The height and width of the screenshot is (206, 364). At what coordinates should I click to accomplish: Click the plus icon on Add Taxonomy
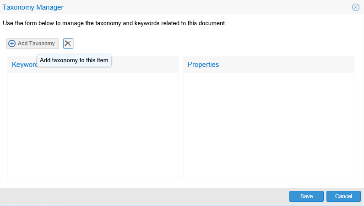(x=12, y=43)
